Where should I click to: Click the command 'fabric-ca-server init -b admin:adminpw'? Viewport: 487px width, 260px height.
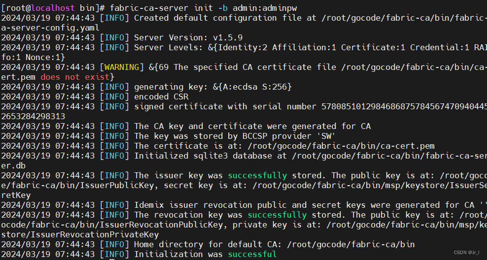[204, 8]
